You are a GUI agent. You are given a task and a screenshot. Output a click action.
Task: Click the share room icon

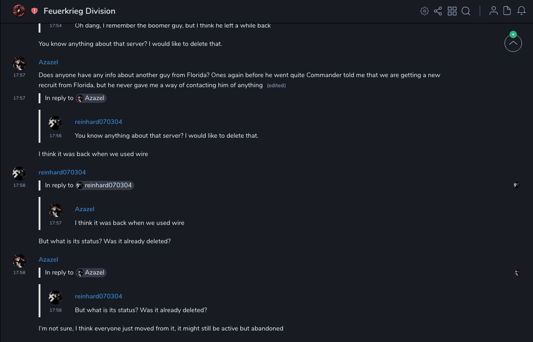(438, 11)
